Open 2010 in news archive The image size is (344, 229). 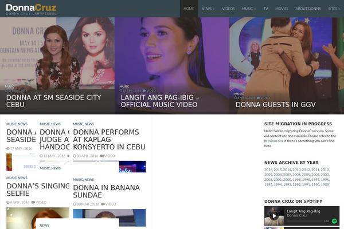click(x=325, y=169)
